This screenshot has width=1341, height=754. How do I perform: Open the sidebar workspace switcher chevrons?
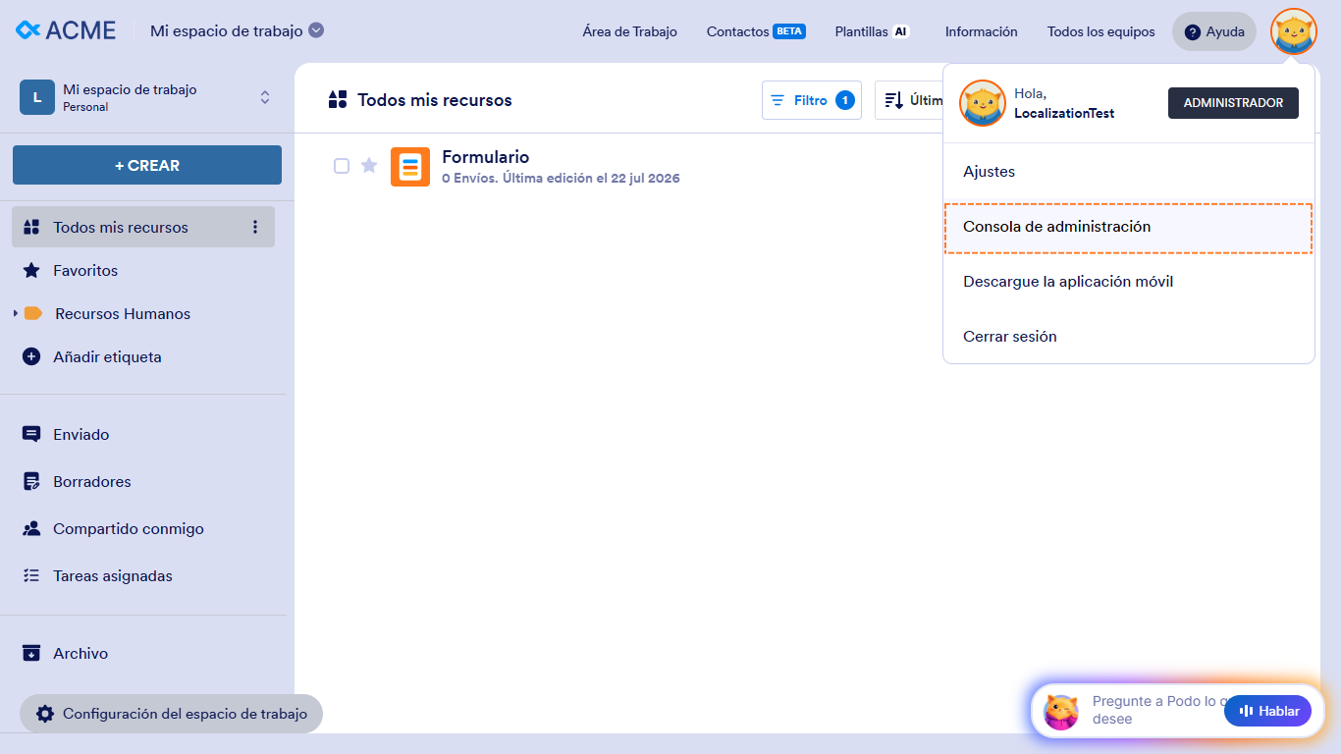point(265,97)
